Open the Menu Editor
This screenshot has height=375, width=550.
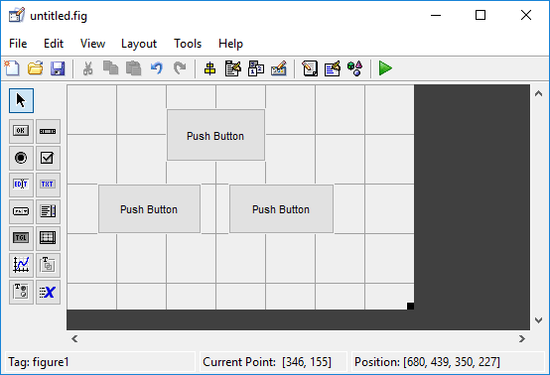(x=233, y=68)
